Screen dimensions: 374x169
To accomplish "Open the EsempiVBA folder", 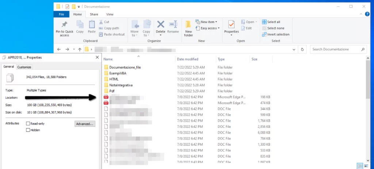I will (117, 73).
